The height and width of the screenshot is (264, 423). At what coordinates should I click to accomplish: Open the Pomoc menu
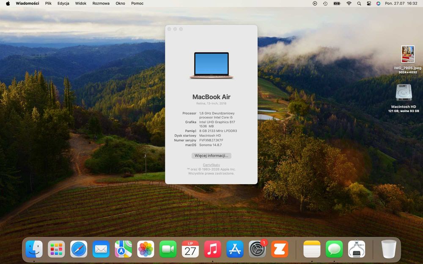coord(137,3)
